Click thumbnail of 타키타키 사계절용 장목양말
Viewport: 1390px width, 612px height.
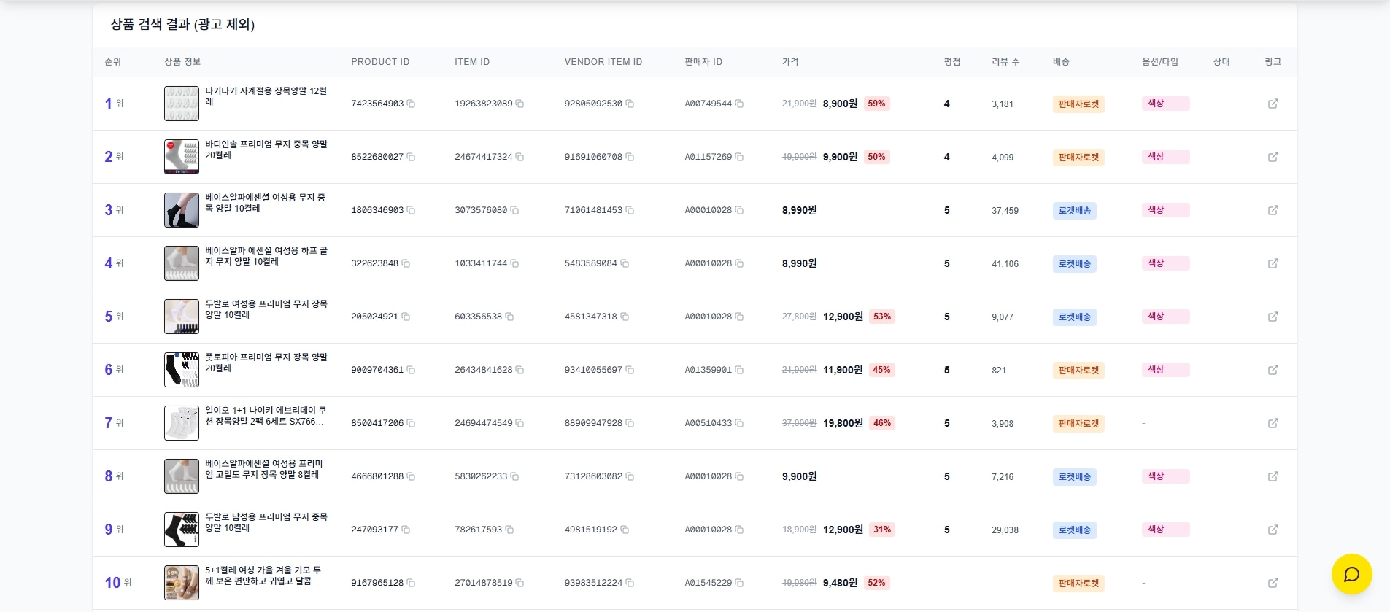coord(182,104)
